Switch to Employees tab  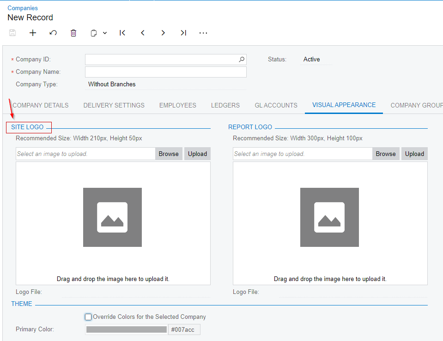click(x=178, y=105)
